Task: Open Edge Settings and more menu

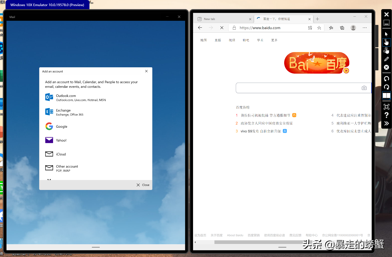Action: [365, 28]
